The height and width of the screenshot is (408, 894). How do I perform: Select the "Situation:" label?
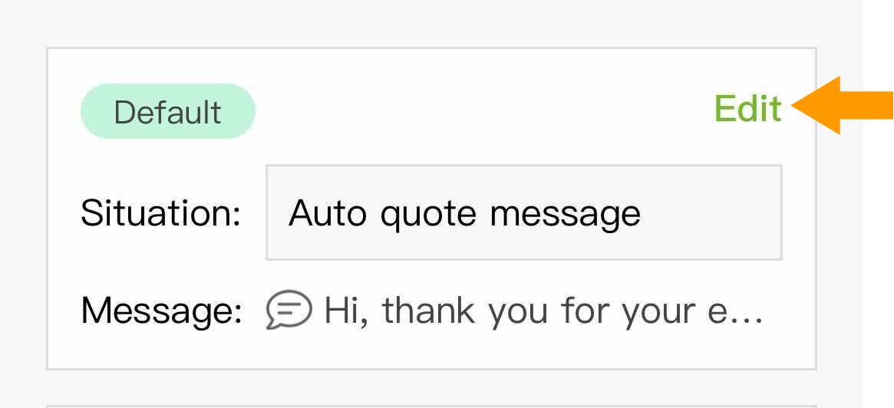click(x=160, y=212)
